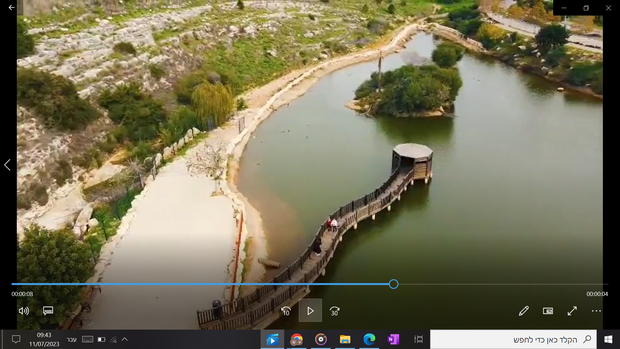Close the video player window

click(x=608, y=8)
